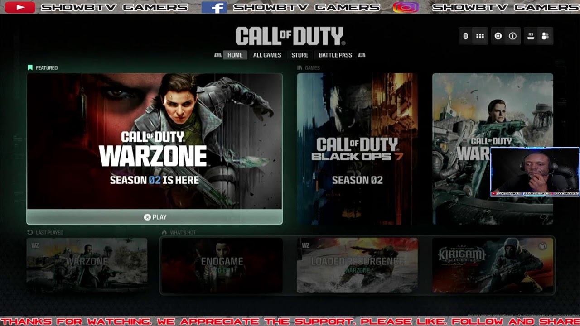Click the battery status icon at top right
Image resolution: width=580 pixels, height=326 pixels.
(x=465, y=36)
